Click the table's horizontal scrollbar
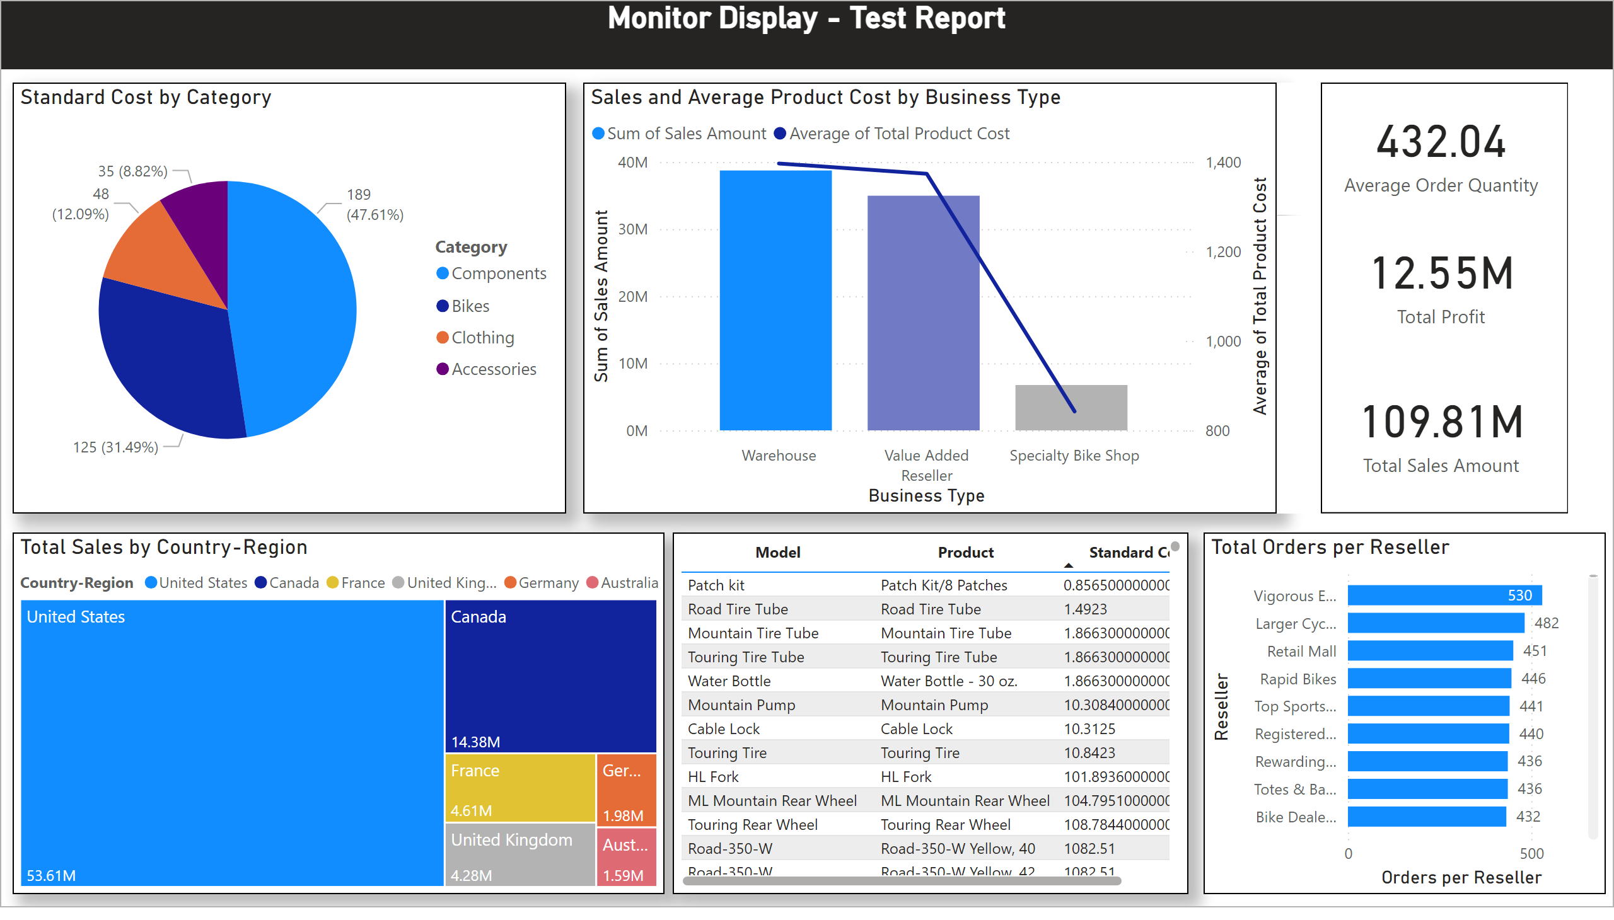 (901, 881)
